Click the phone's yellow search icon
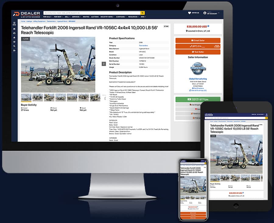The image size is (274, 223). pos(205,163)
